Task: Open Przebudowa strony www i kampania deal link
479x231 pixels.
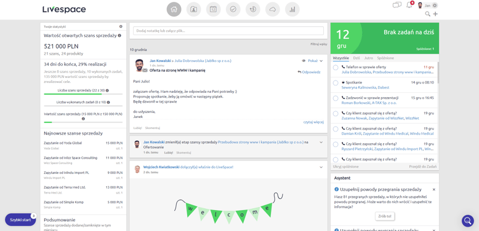Action: coord(261,142)
